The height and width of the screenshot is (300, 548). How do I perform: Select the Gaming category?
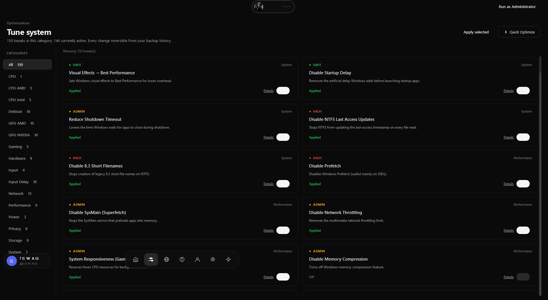[x=27, y=147]
